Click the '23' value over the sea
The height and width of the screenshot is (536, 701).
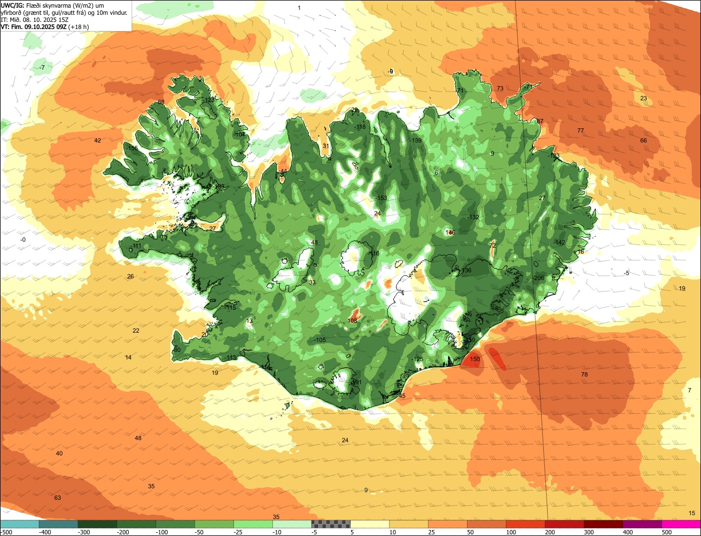coord(643,98)
